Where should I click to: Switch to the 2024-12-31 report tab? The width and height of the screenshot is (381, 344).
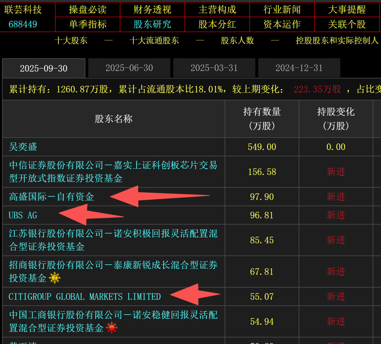pos(299,68)
